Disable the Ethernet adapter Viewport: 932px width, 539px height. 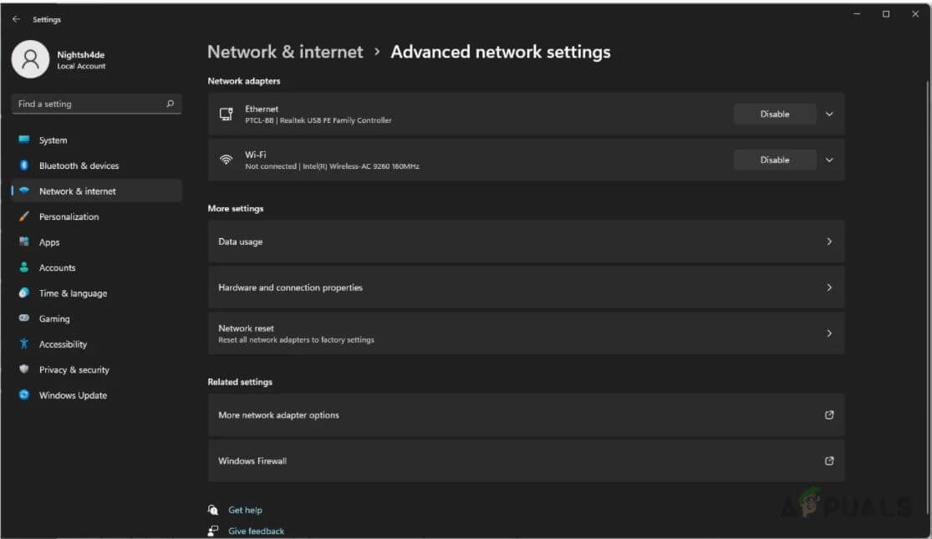pos(773,114)
